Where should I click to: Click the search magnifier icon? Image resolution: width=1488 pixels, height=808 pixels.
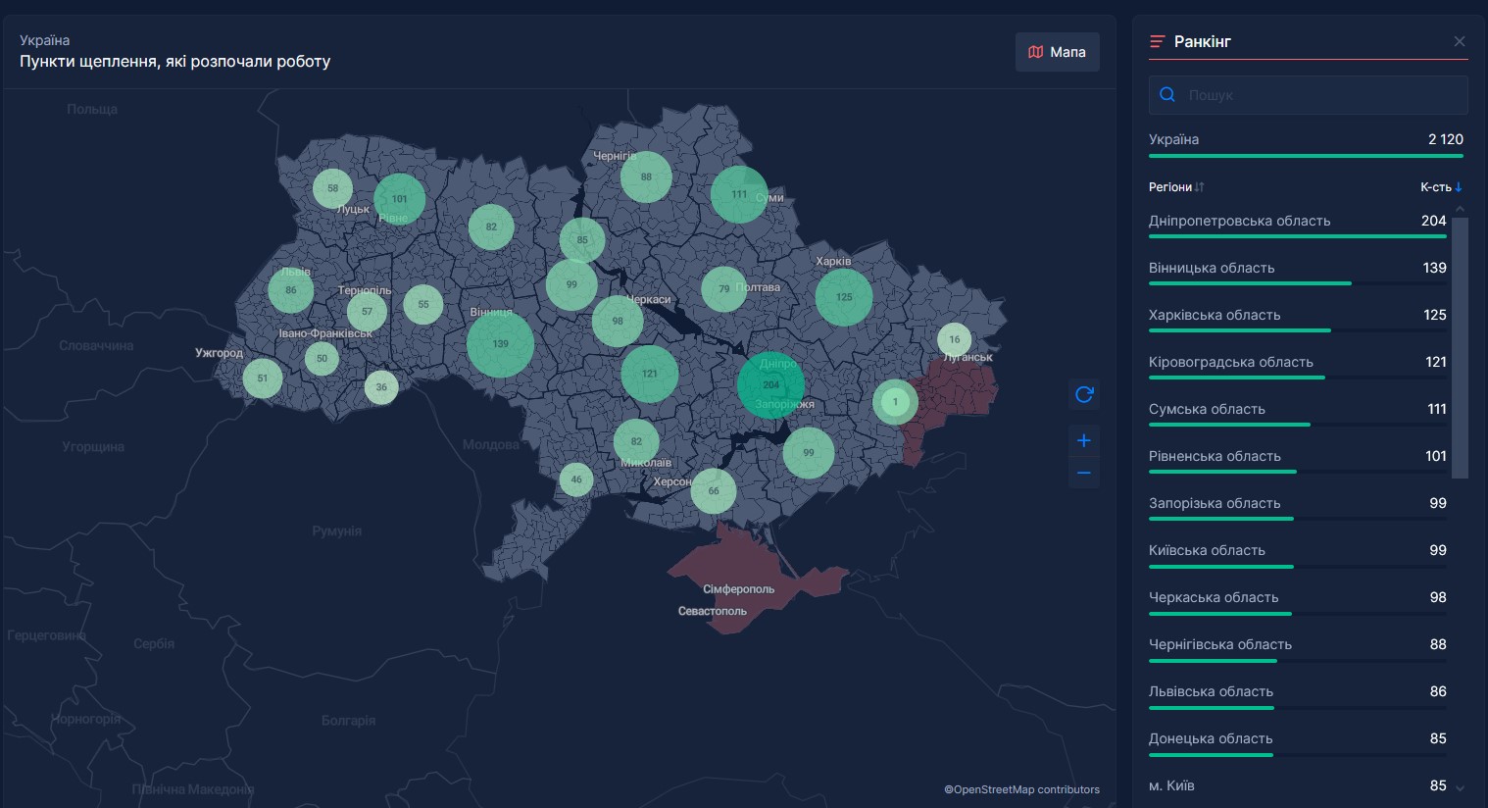[1167, 95]
